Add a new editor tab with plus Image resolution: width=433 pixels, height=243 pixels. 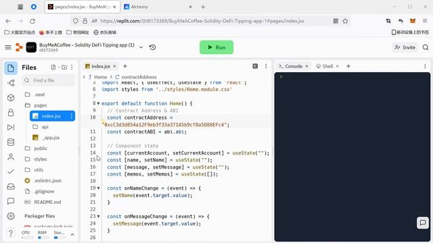[x=125, y=66]
